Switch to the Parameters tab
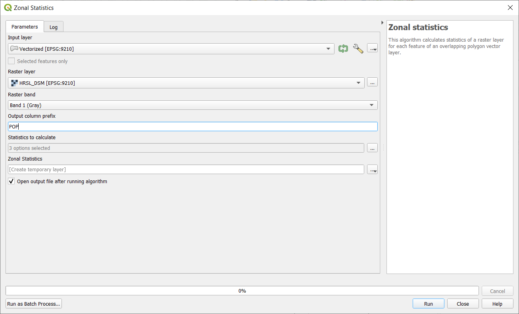The image size is (519, 314). 25,27
